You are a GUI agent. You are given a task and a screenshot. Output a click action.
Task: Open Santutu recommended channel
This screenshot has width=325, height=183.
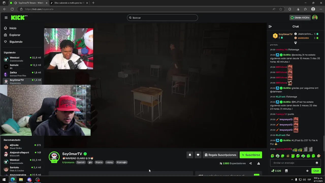(22, 169)
